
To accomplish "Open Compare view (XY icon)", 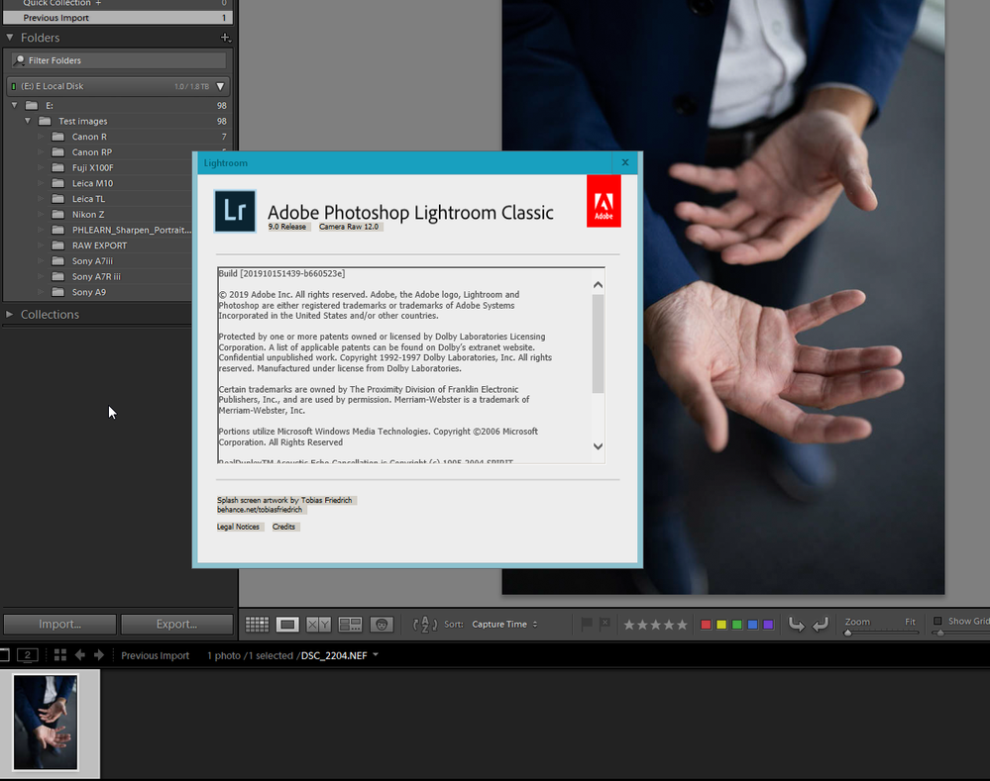I will point(318,625).
